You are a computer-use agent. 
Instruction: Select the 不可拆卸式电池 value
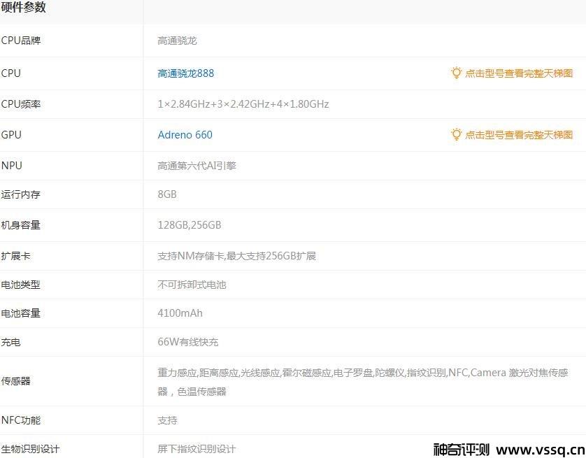(192, 285)
